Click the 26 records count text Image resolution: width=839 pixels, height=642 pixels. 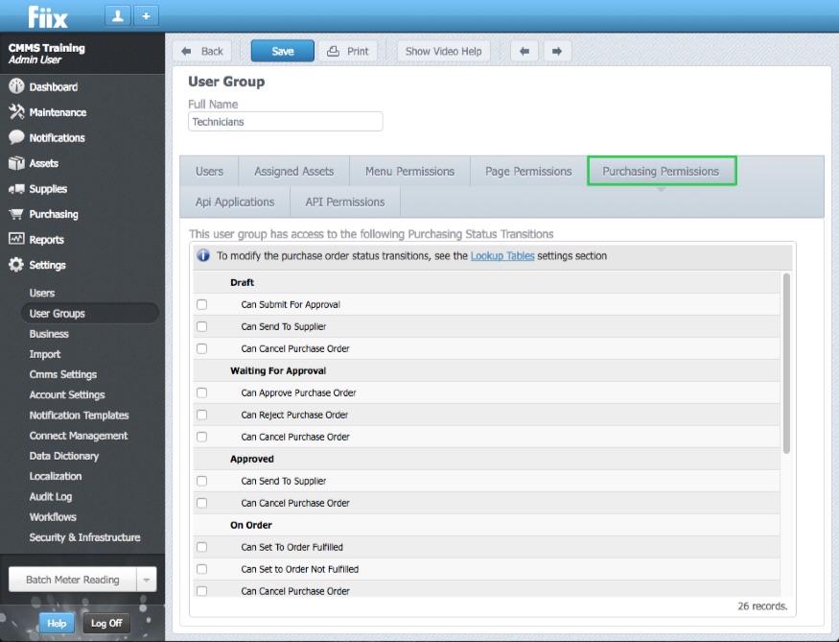pyautogui.click(x=762, y=606)
